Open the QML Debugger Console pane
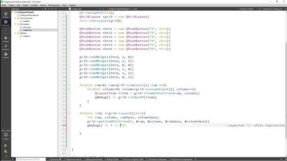 [132, 159]
